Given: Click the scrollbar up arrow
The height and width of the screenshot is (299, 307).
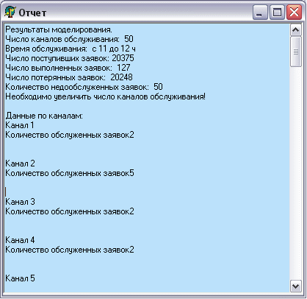Looking at the screenshot, I should tap(295, 30).
